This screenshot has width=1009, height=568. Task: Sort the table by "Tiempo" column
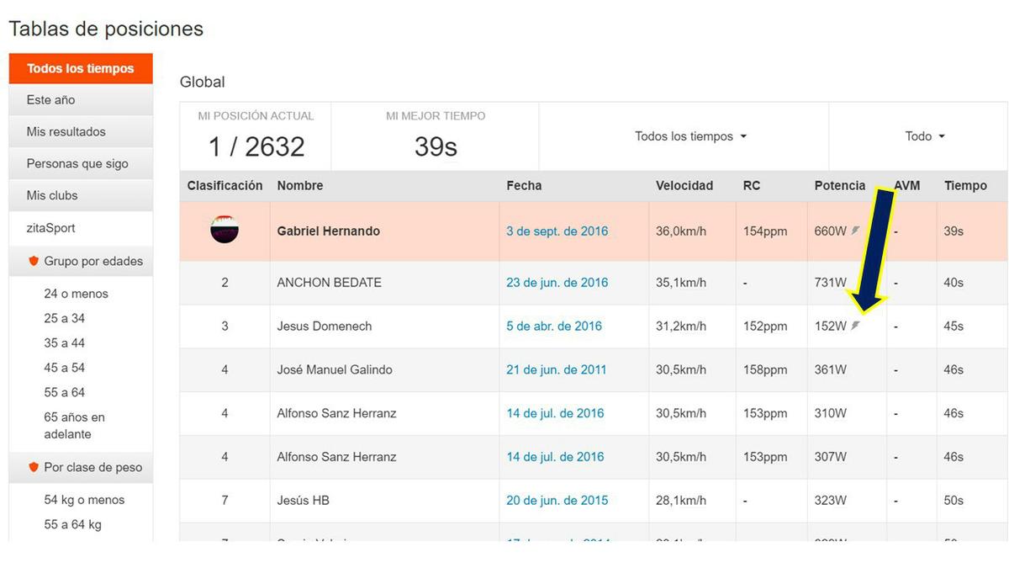tap(965, 185)
